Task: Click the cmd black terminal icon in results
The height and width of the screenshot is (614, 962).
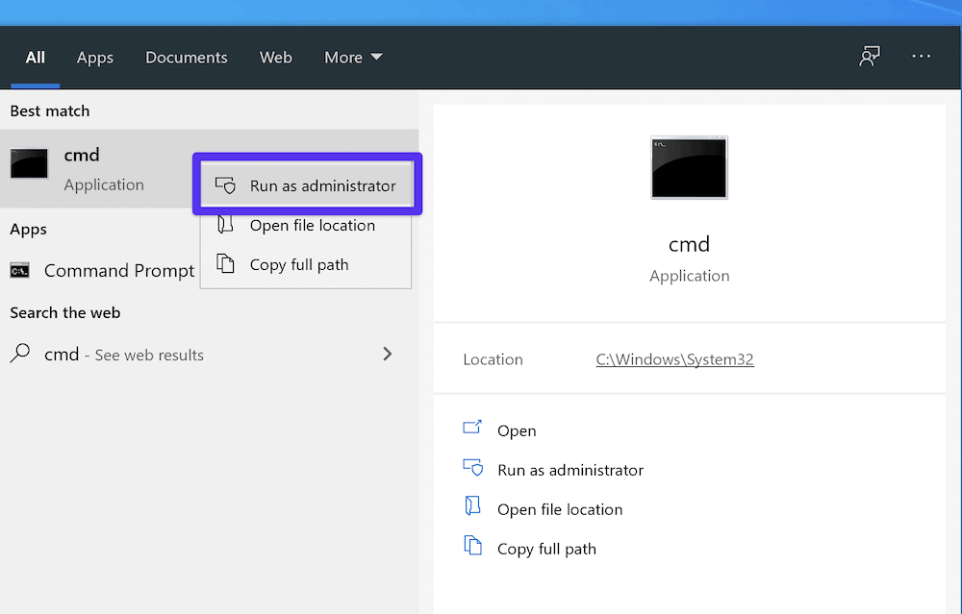Action: click(29, 163)
